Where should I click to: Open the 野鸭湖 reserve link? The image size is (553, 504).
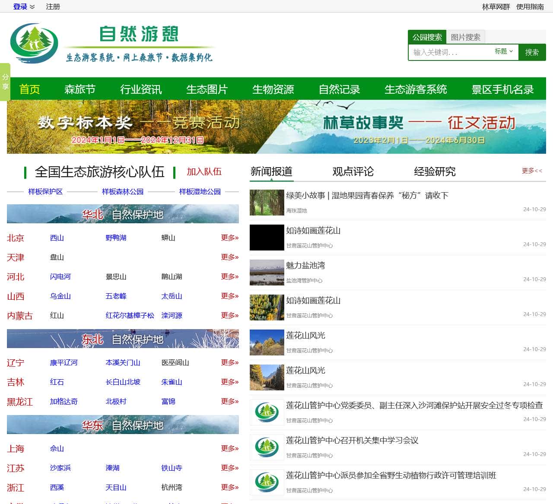[116, 238]
